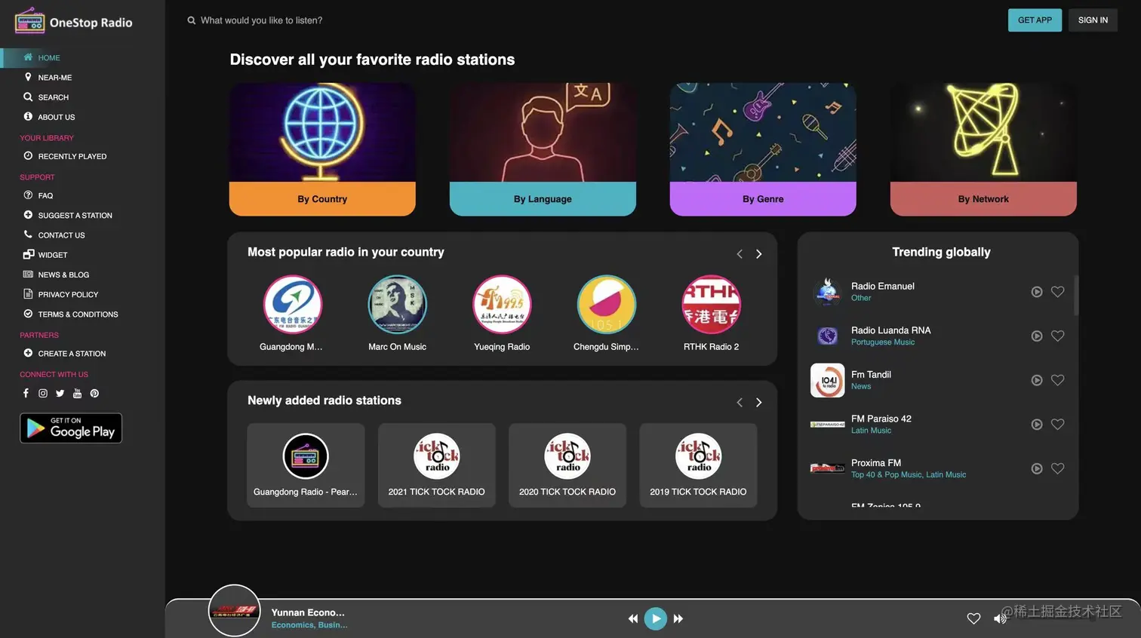This screenshot has width=1141, height=638.
Task: Show previous popular radio stations
Action: pyautogui.click(x=740, y=254)
